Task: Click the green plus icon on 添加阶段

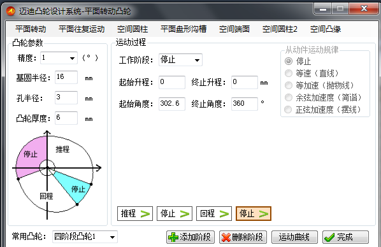Action: [173, 237]
